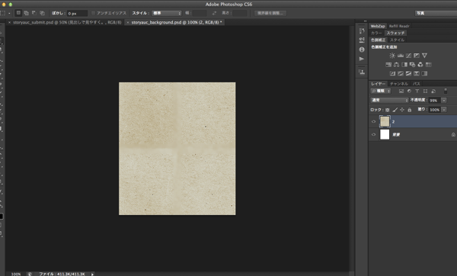Open the スタイル panel tab
Viewport: 457px width, 276px height.
tap(397, 40)
